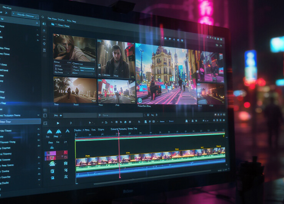
Task: Click the filmstrip grid icon in the vertical tool strip
Action: [x=44, y=50]
